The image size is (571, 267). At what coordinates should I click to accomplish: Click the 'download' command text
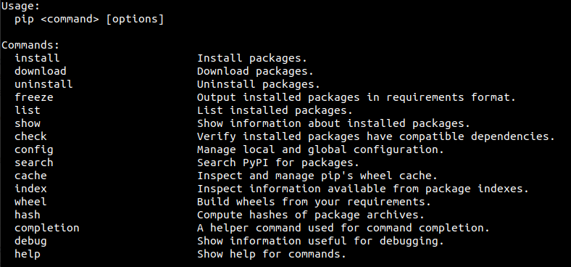(41, 71)
